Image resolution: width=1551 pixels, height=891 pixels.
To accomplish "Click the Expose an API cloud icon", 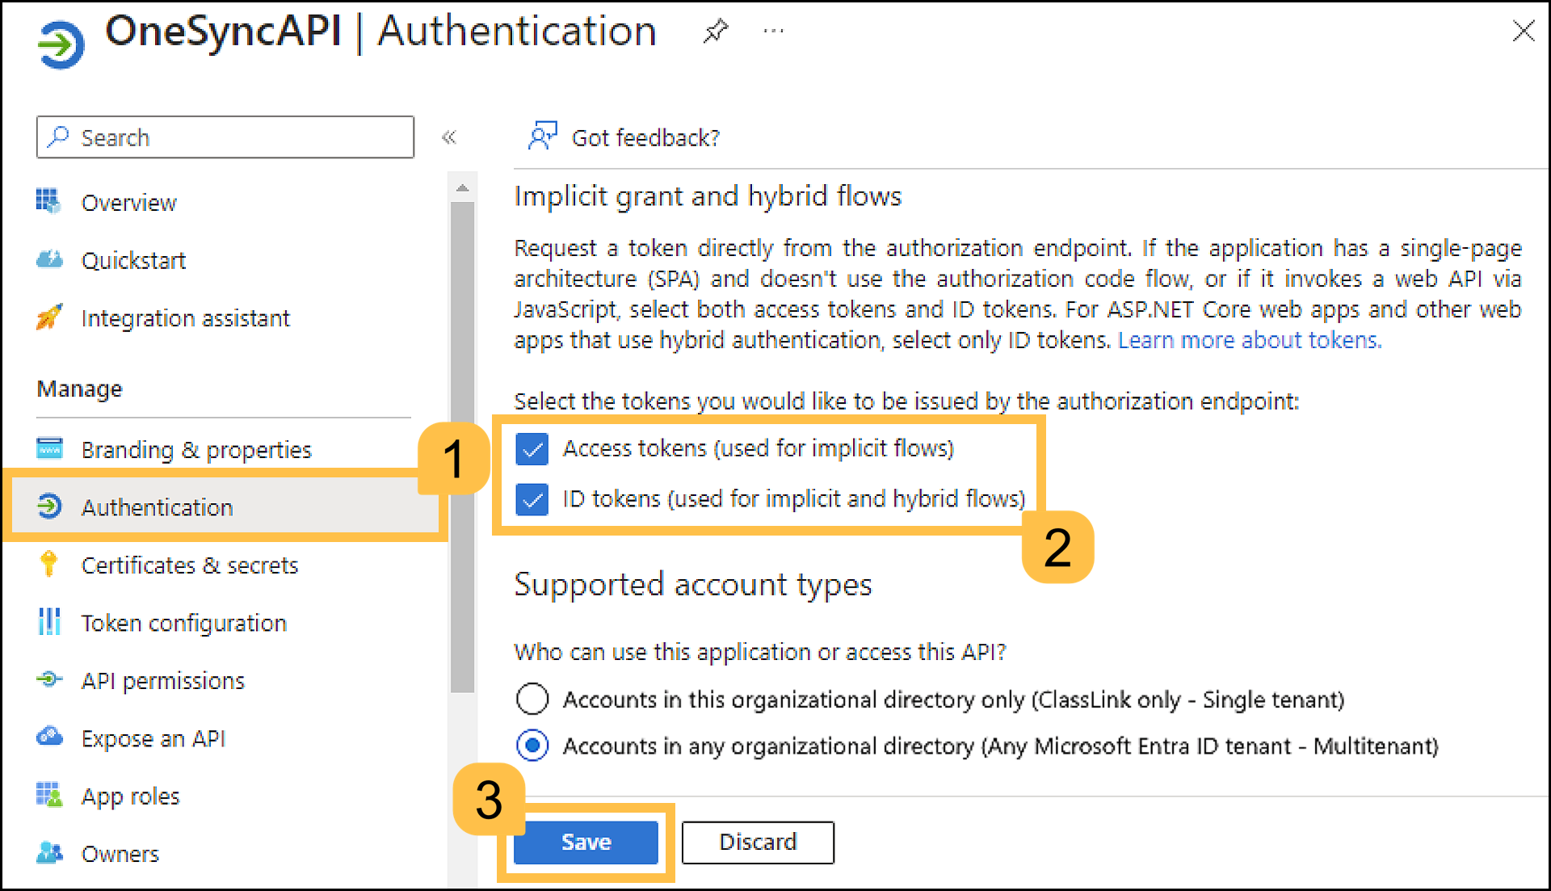I will point(48,738).
